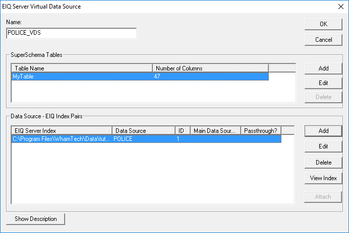Select the MyTable row in SuperSchema Tables
The image size is (349, 233).
tap(140, 76)
